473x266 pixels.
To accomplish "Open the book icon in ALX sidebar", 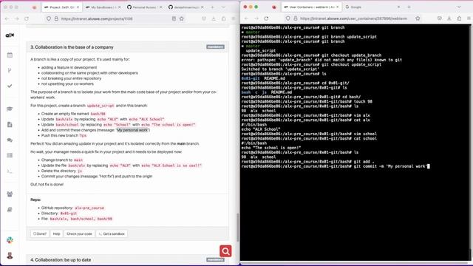I will (x=10, y=209).
